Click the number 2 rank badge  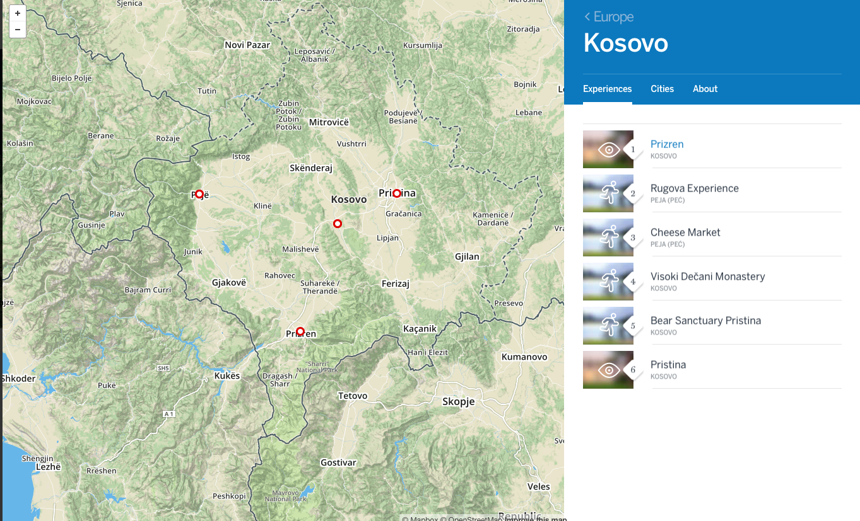[633, 194]
